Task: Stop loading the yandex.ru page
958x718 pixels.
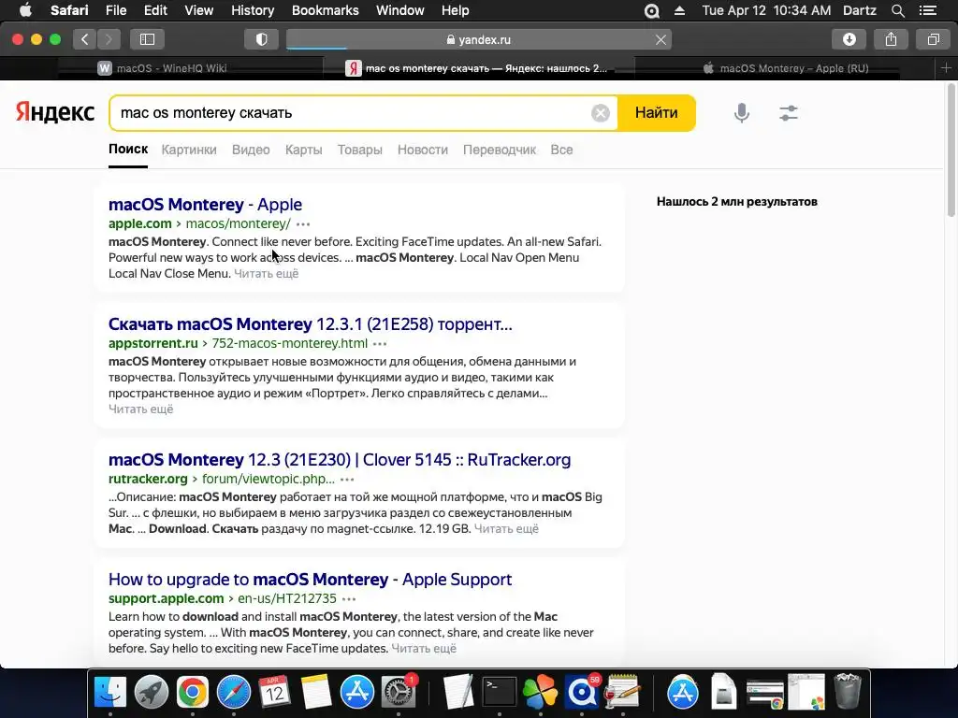Action: [660, 39]
